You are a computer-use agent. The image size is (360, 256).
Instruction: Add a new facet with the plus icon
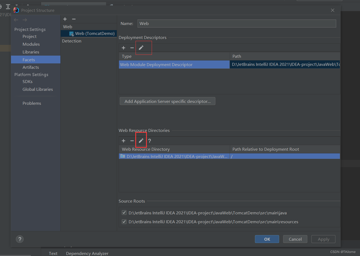click(x=65, y=19)
